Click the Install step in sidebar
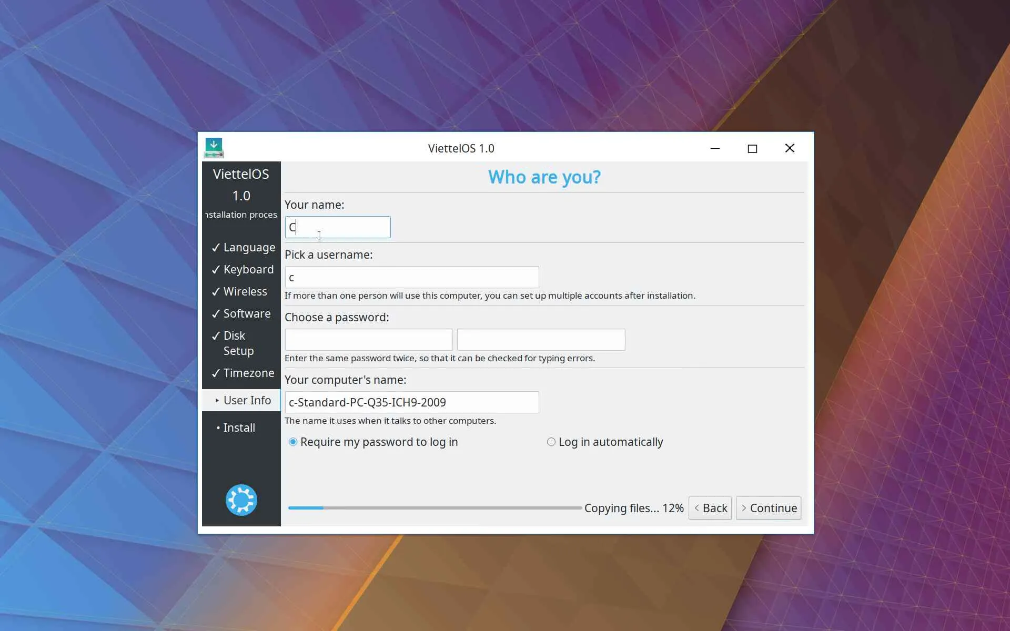1010x631 pixels. pyautogui.click(x=239, y=428)
